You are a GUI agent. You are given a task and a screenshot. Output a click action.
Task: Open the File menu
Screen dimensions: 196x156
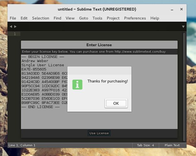pyautogui.click(x=13, y=18)
